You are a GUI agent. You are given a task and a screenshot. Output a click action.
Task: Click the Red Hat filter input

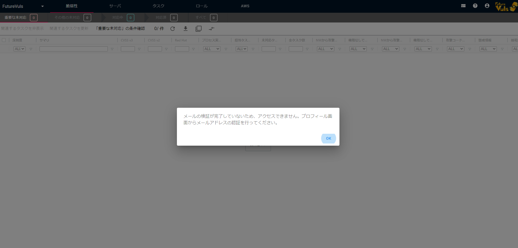182,49
